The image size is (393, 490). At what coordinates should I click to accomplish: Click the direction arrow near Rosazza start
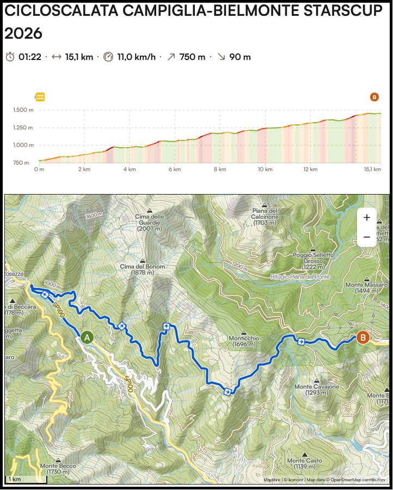click(45, 294)
